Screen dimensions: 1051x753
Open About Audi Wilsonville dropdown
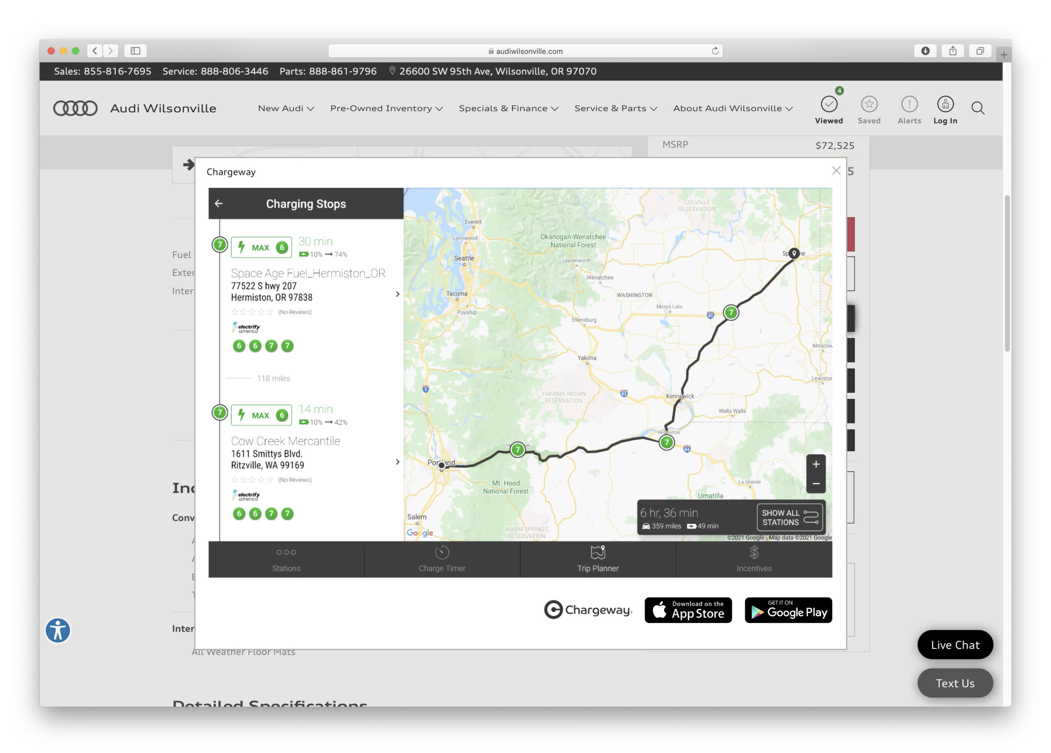(733, 108)
